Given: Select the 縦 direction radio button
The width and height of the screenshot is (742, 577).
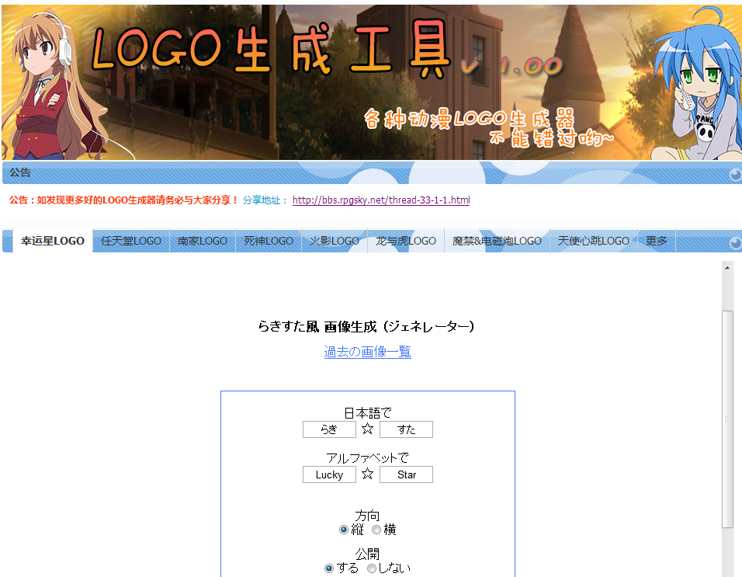Looking at the screenshot, I should [344, 530].
